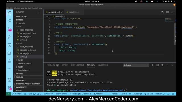Open errors and warnings status indicator

(35, 94)
